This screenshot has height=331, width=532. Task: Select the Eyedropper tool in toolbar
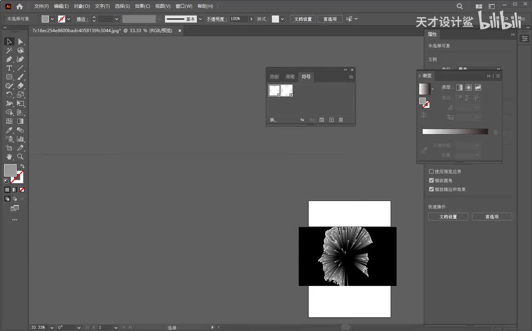click(9, 130)
